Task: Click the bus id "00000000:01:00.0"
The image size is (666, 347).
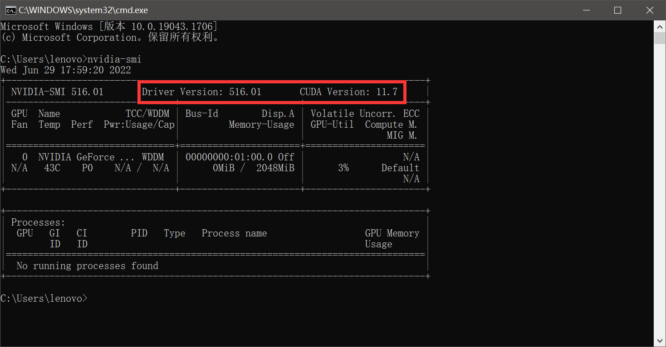Action: (x=229, y=157)
